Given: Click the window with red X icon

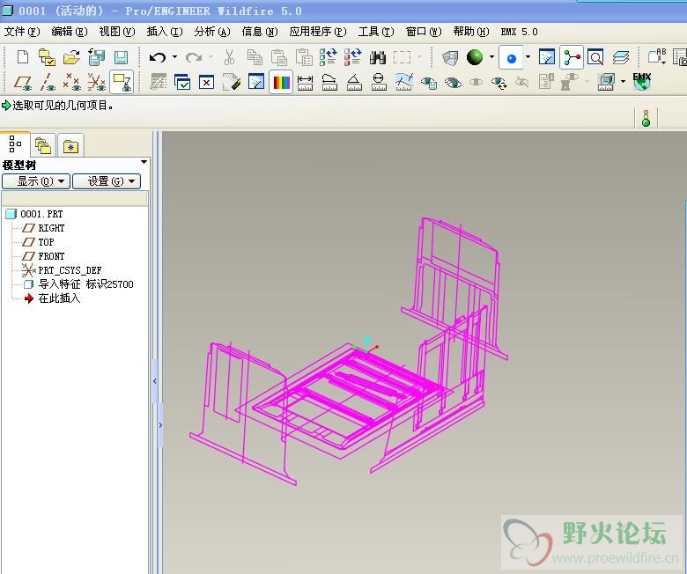Looking at the screenshot, I should (x=206, y=82).
